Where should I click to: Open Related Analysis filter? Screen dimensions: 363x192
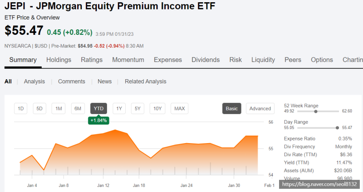145,82
